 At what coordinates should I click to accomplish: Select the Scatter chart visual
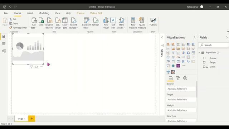[178, 53]
